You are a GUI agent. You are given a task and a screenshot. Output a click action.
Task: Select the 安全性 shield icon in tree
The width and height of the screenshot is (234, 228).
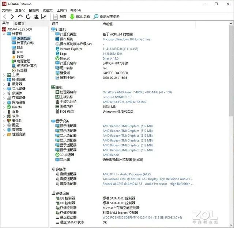point(9,121)
